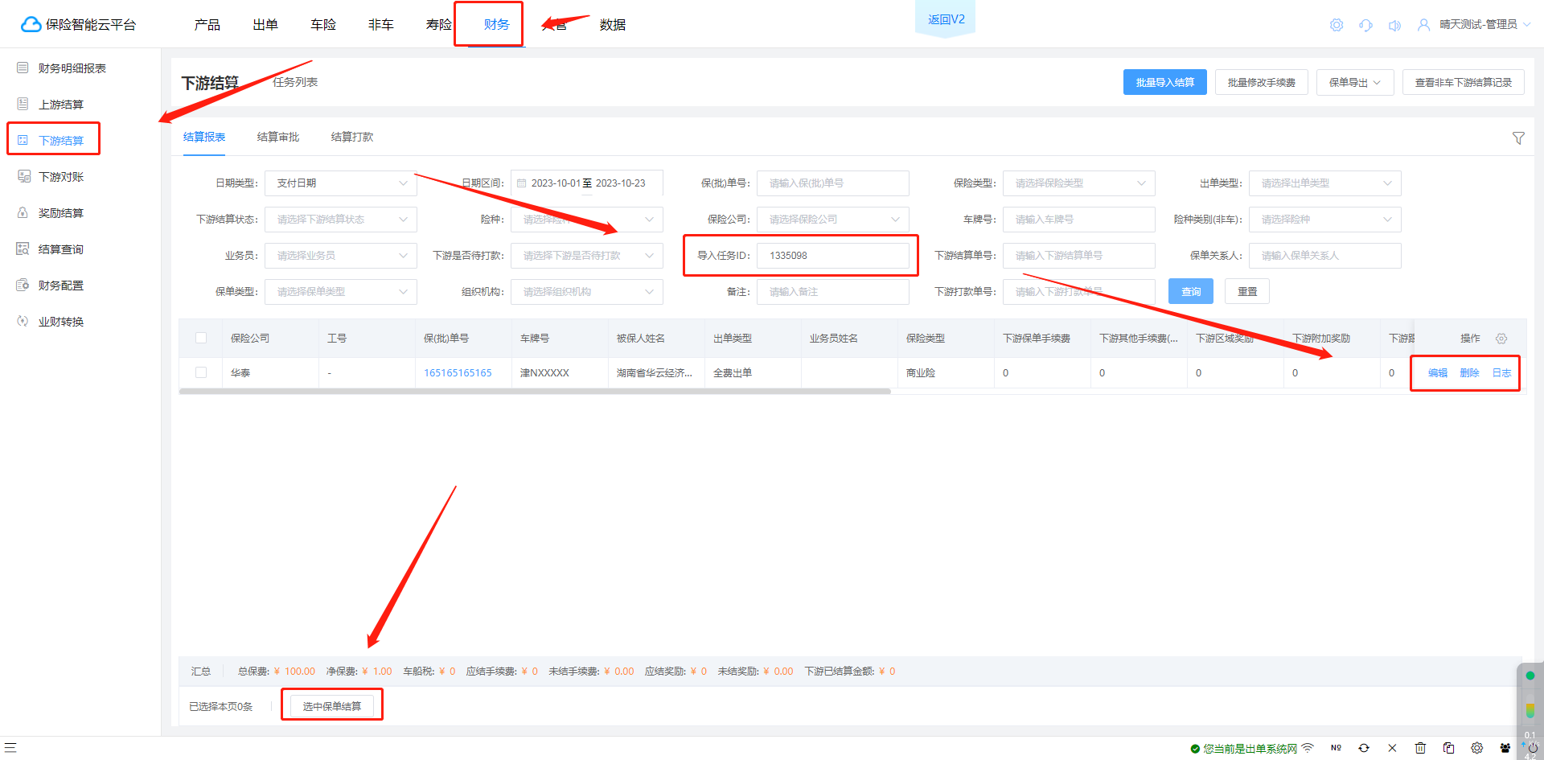Open the 保险公司 dropdown

pos(833,220)
